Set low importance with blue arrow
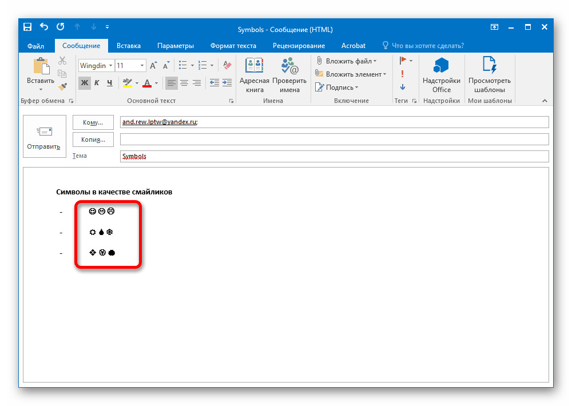Viewport: 572px width, 406px height. click(x=402, y=87)
